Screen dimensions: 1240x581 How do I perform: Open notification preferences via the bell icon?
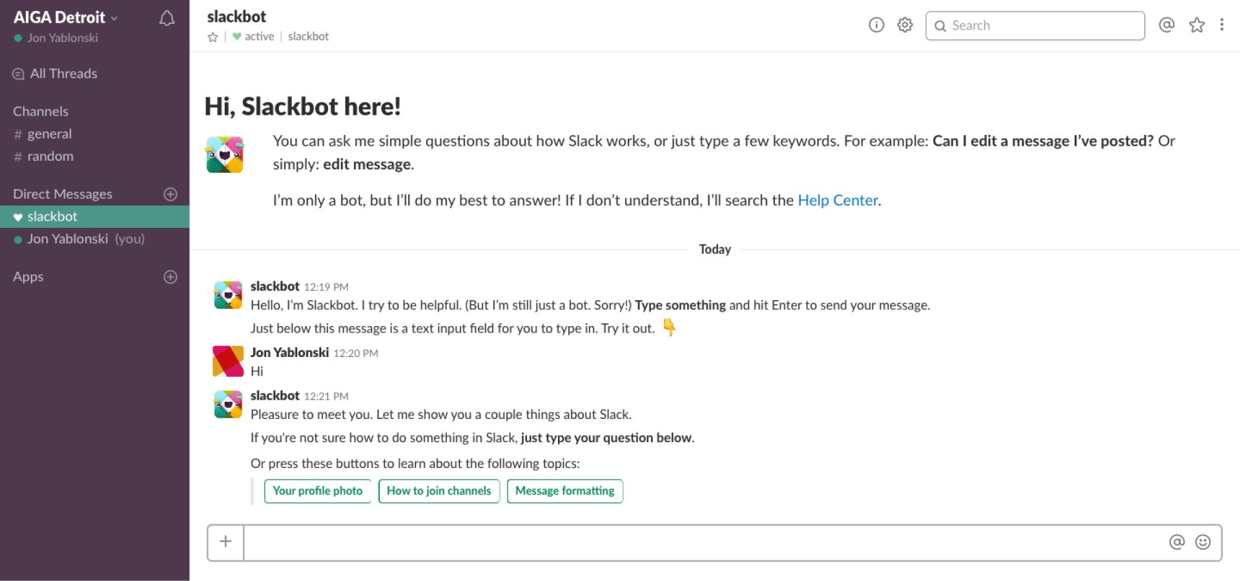167,17
